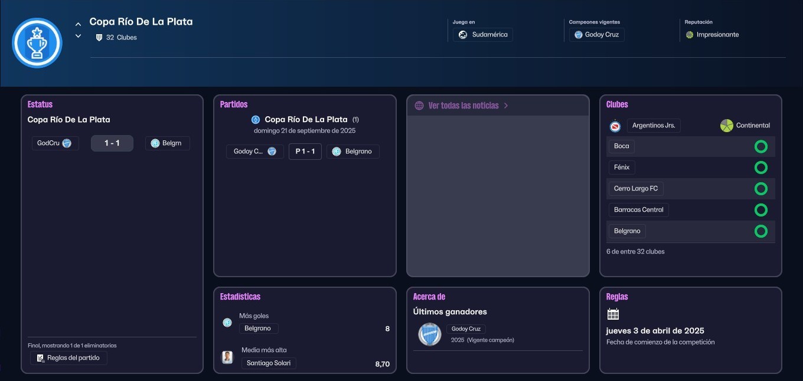Image resolution: width=803 pixels, height=381 pixels.
Task: Go to next competition with down chevron
Action: point(78,36)
